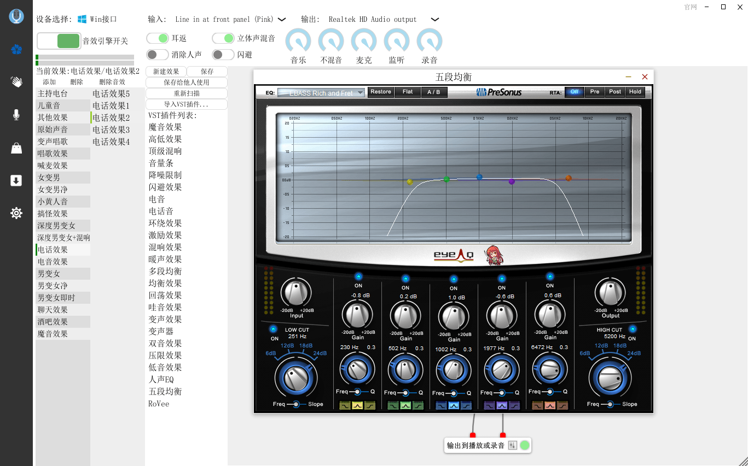Select the green band high shelf shape

(x=418, y=405)
